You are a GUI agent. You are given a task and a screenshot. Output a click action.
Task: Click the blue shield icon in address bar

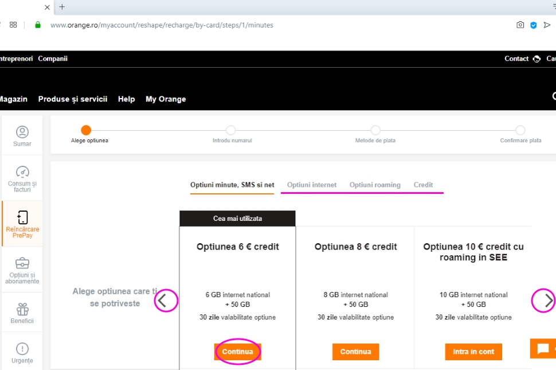click(534, 25)
